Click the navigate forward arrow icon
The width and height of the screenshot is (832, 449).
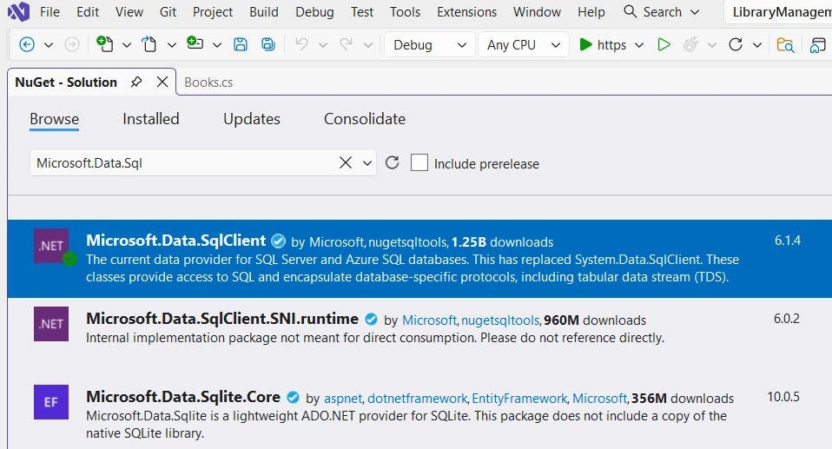pyautogui.click(x=71, y=45)
